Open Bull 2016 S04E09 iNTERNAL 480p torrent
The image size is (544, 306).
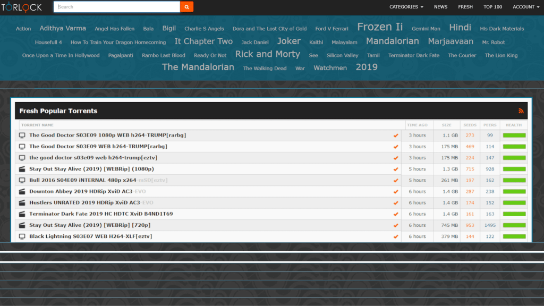pyautogui.click(x=98, y=180)
